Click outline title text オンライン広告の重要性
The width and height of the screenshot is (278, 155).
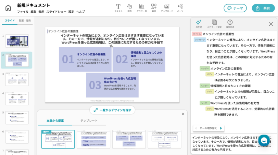tap(218, 34)
